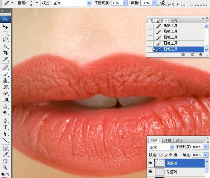The height and width of the screenshot is (178, 210).
Task: Select the Eraser tool
Action: pyautogui.click(x=5, y=93)
